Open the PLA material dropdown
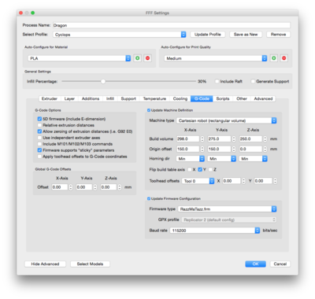Image resolution: width=315 pixels, height=299 pixels. click(x=80, y=58)
